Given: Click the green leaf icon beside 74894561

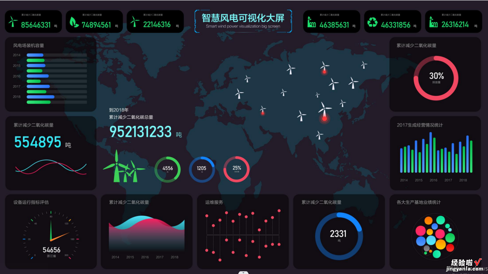Looking at the screenshot, I should [74, 22].
